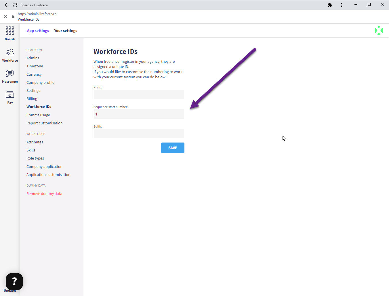
Task: Click the Sequence start number field
Action: (139, 114)
